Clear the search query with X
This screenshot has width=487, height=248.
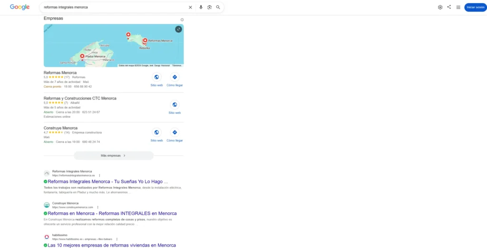(190, 7)
